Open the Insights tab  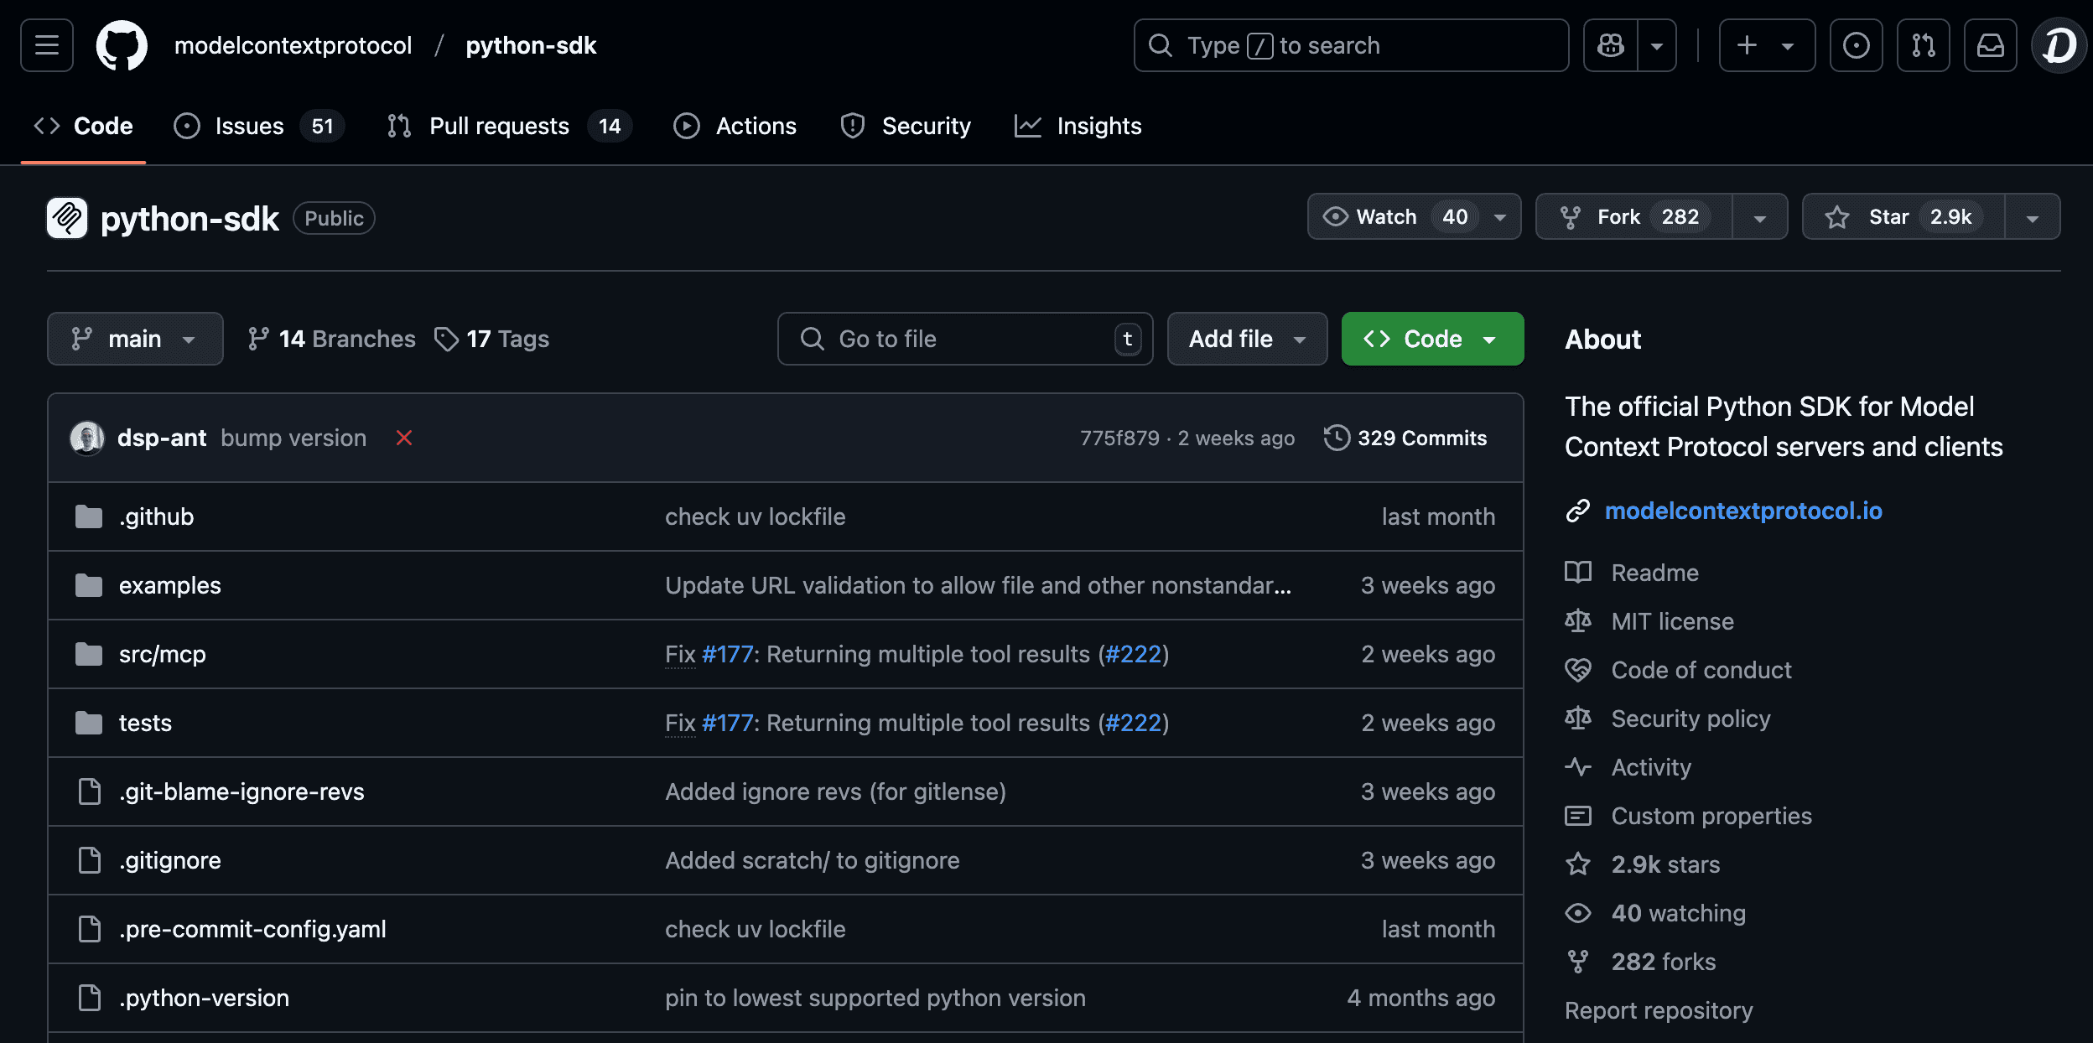pyautogui.click(x=1078, y=126)
